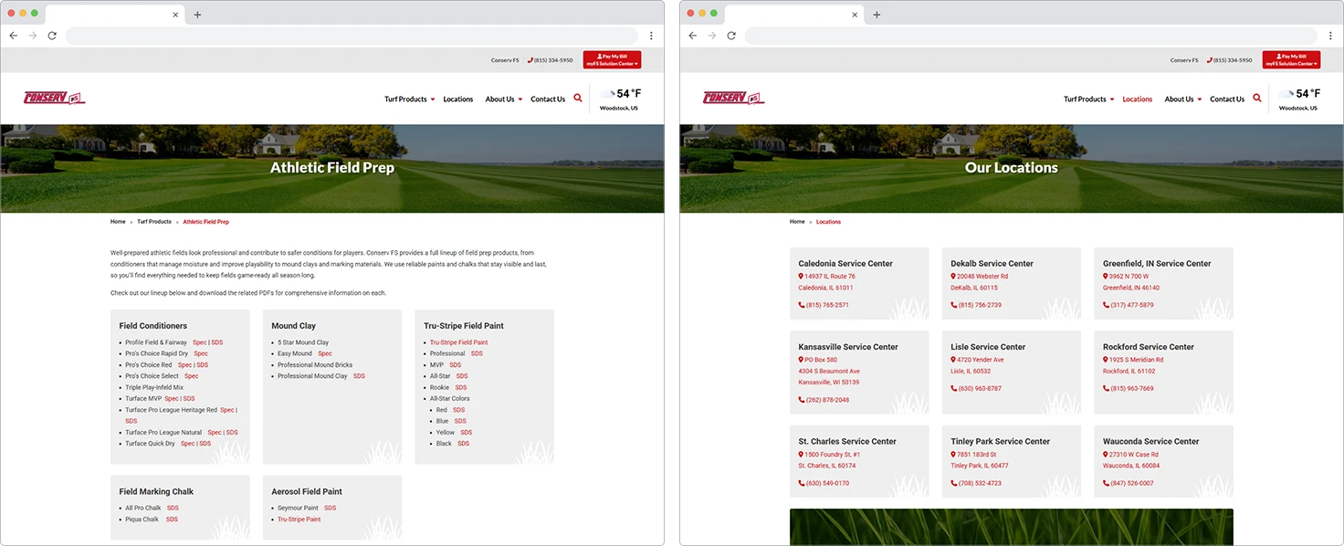Click the new tab plus icon

click(198, 15)
